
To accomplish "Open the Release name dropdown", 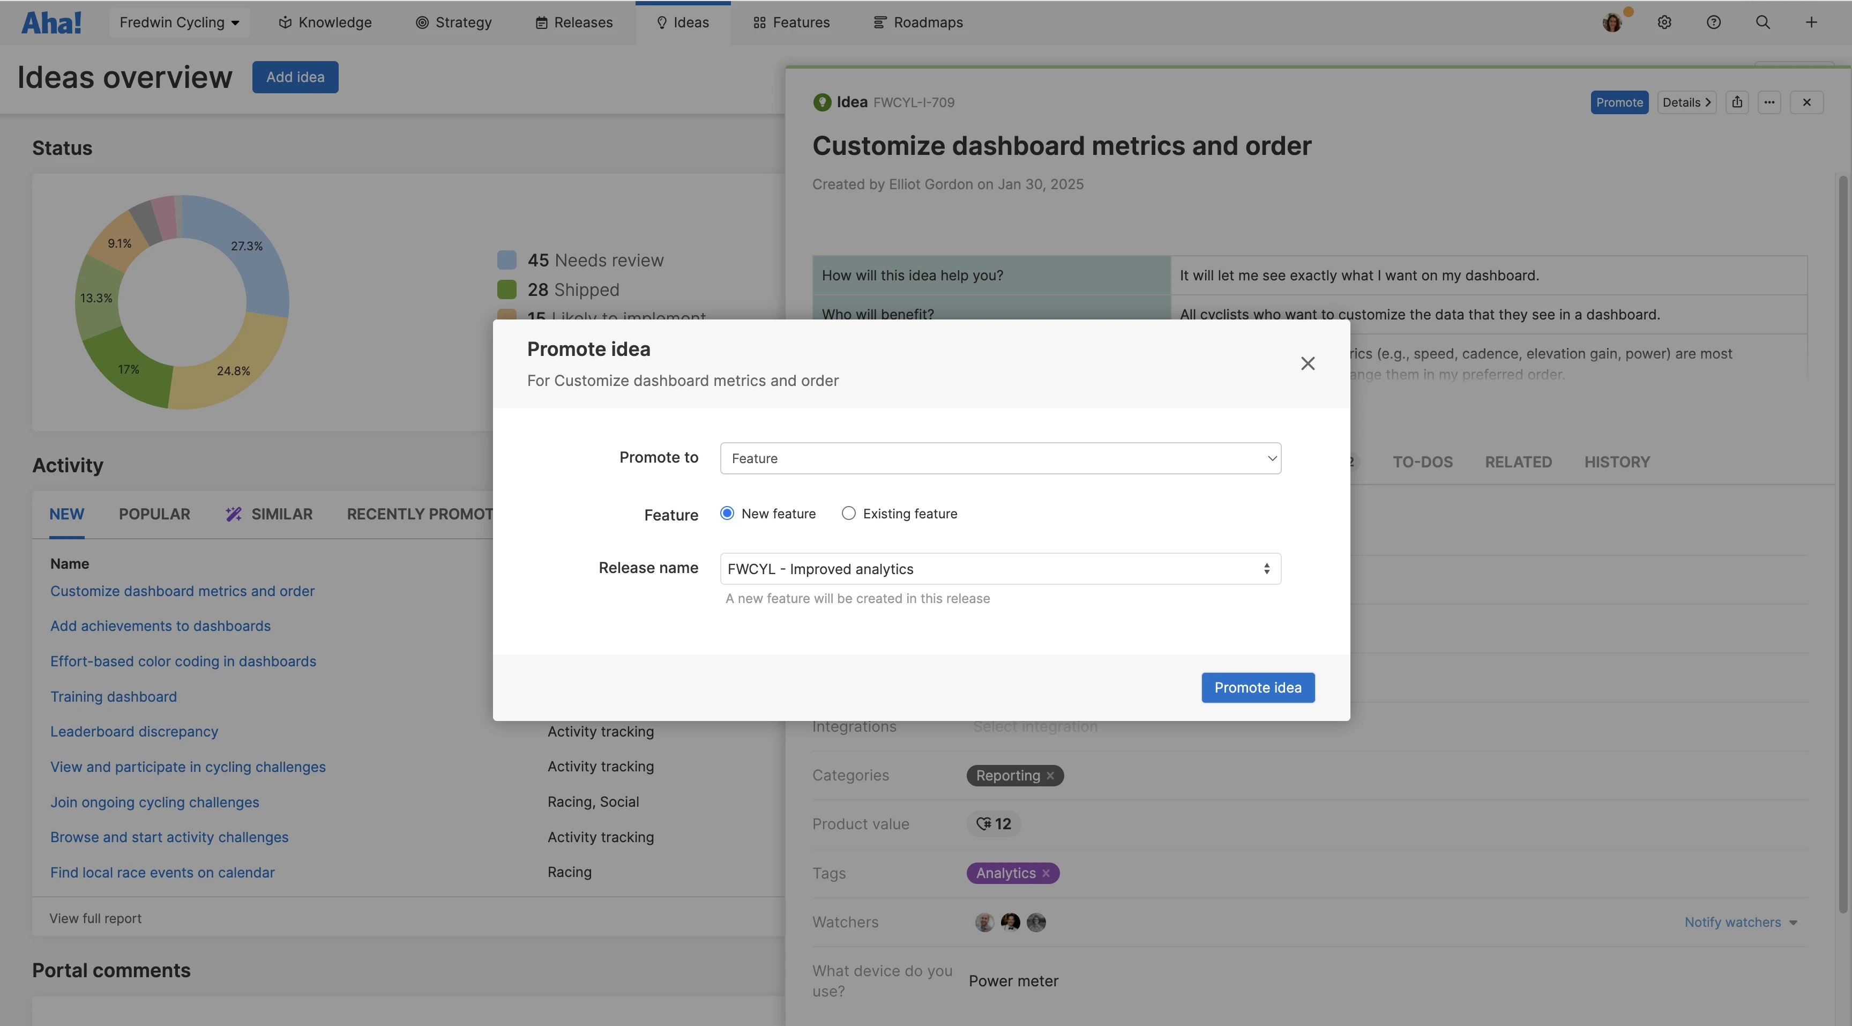I will [x=1000, y=569].
